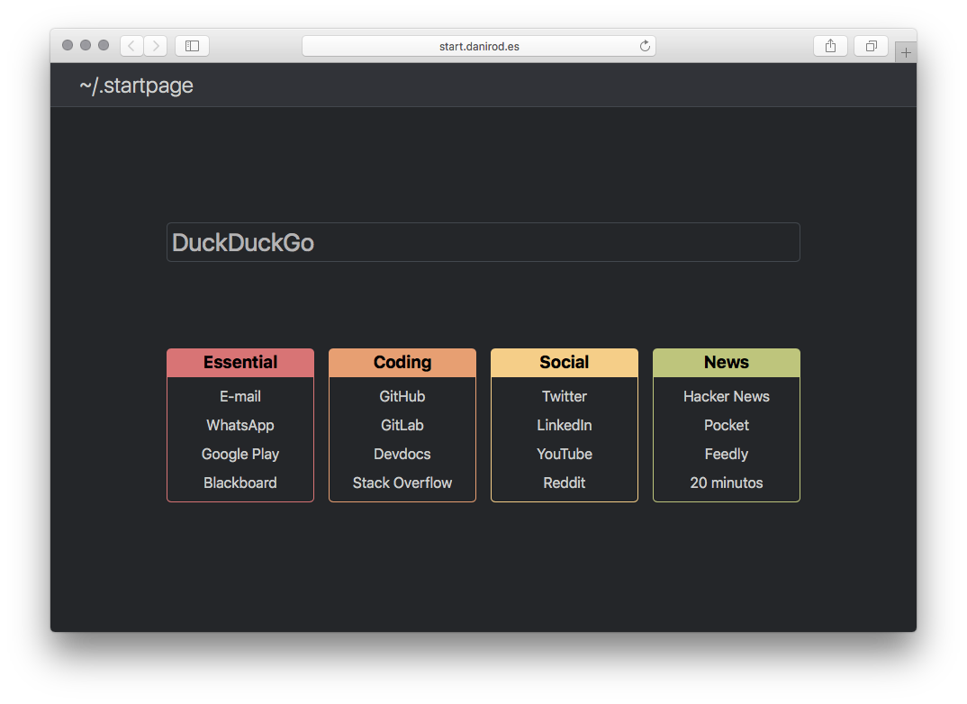Open a new tab with plus button
The image size is (967, 704).
[x=906, y=52]
